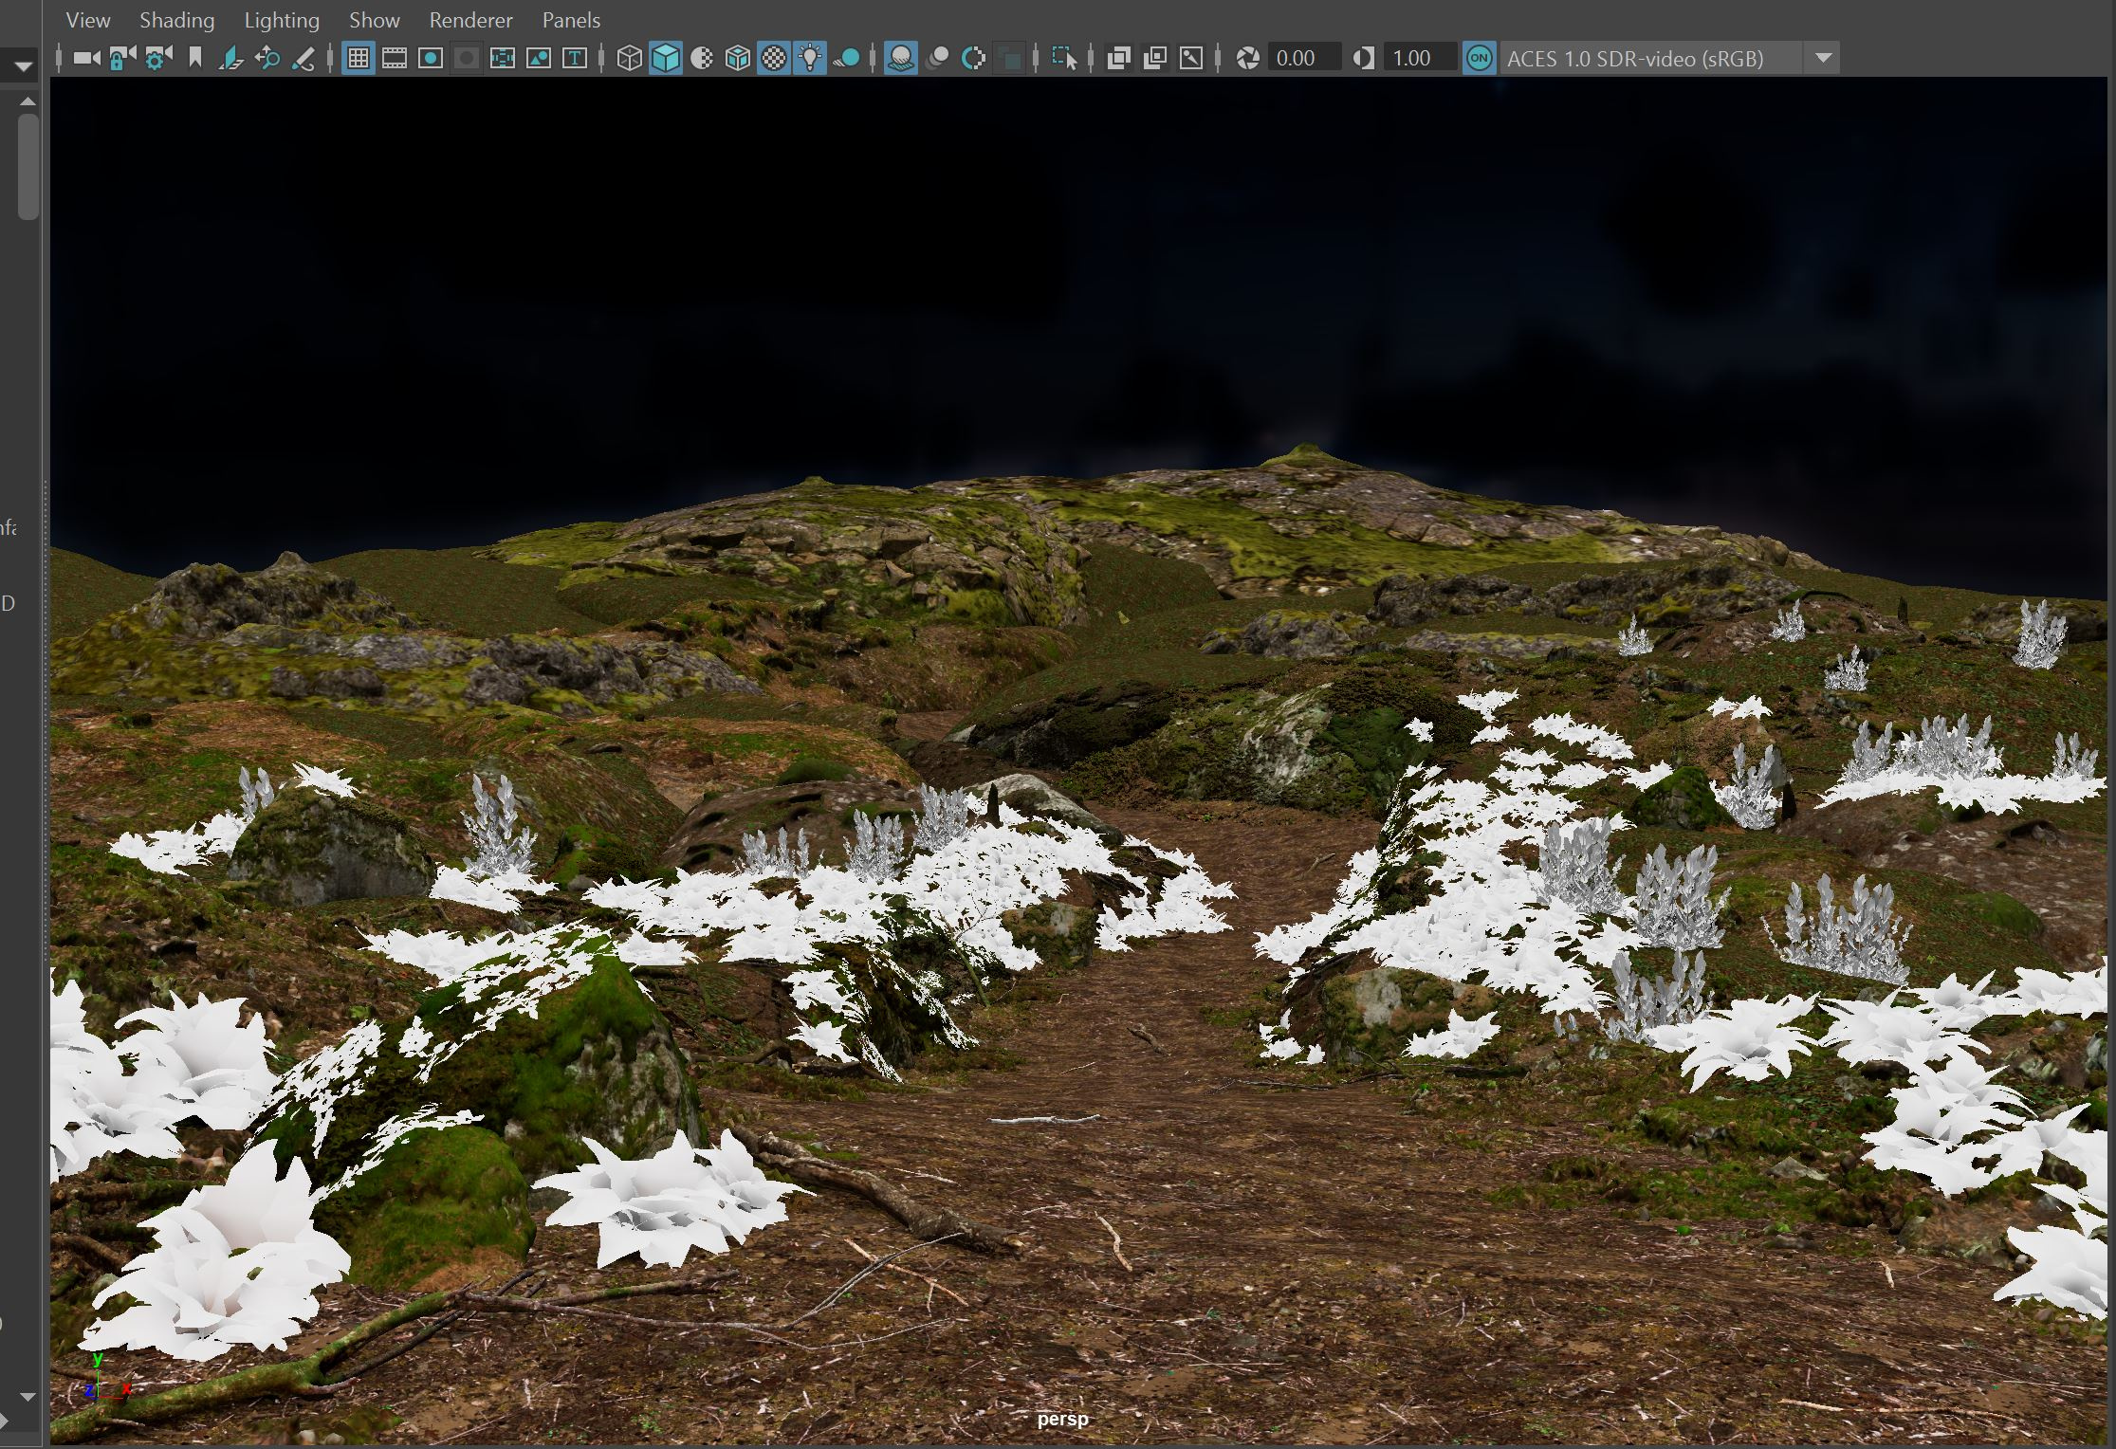2116x1449 pixels.
Task: Toggle the Gate Mask button
Action: (x=466, y=59)
